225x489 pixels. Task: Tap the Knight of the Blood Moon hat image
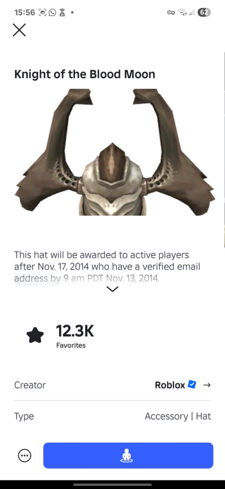coord(114,152)
